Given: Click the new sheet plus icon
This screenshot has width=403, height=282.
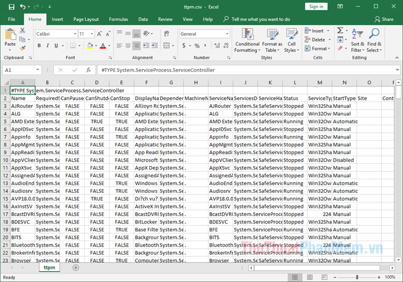Looking at the screenshot, I should pos(76,267).
